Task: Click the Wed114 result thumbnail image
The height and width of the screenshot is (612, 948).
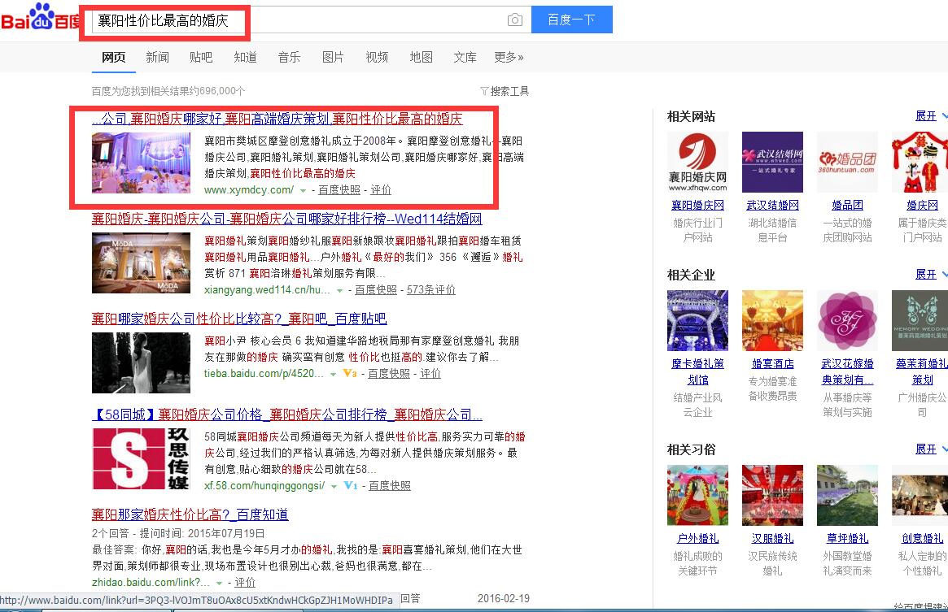Action: [x=141, y=263]
